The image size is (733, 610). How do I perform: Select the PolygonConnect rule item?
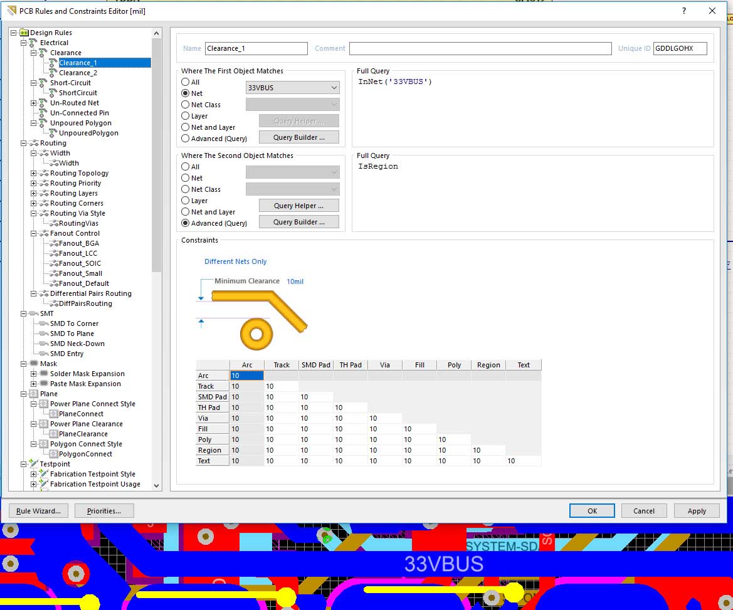click(x=85, y=454)
